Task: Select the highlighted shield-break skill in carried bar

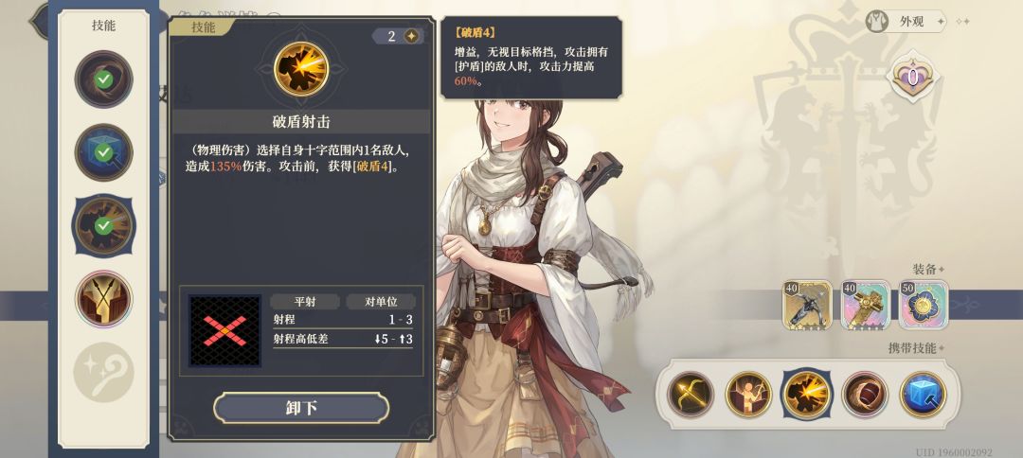Action: [x=807, y=395]
